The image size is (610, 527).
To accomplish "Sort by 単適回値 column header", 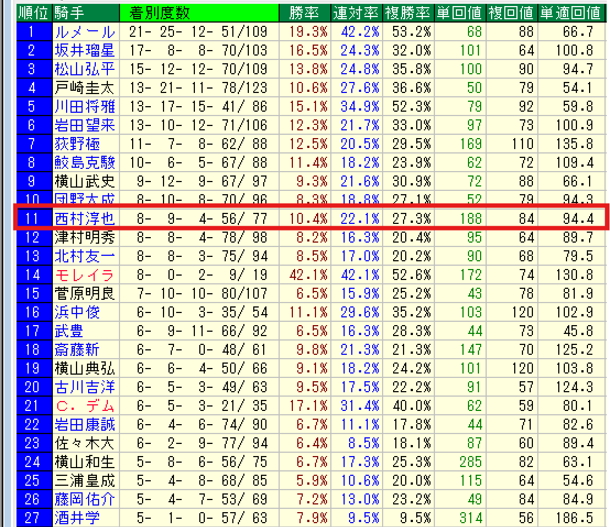I will tap(570, 13).
